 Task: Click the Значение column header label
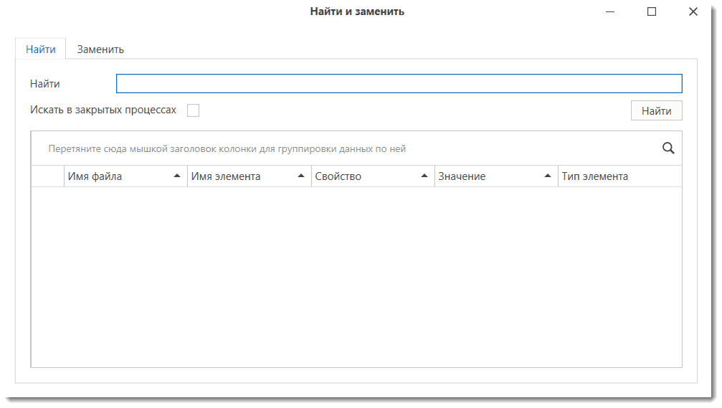pyautogui.click(x=462, y=176)
